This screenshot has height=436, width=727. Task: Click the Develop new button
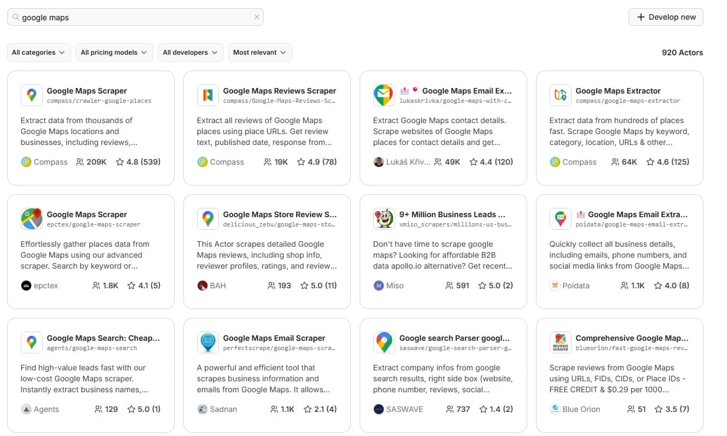point(666,17)
